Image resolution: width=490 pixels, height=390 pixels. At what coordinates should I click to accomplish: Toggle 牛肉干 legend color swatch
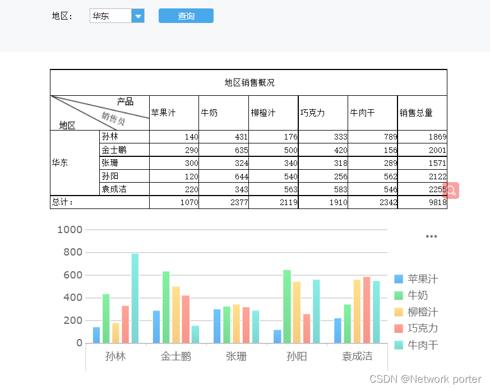click(399, 345)
